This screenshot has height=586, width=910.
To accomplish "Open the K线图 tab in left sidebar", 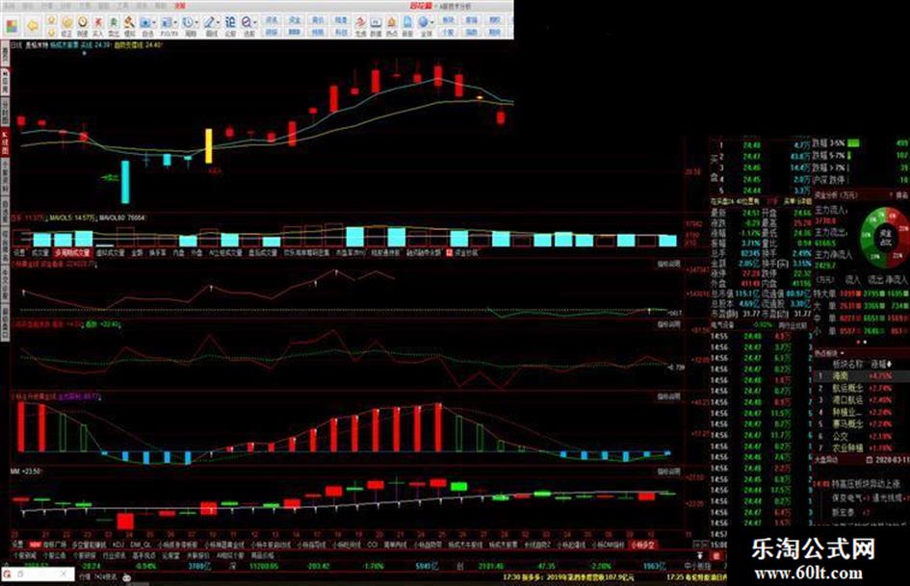I will [x=5, y=141].
